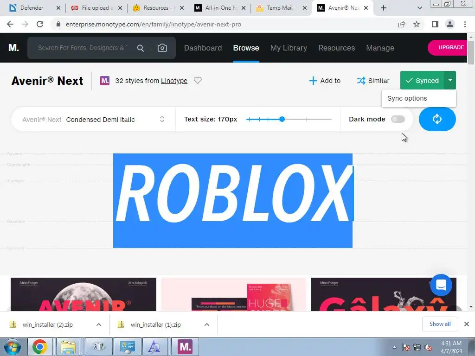Favorite the font with the heart icon
Image resolution: width=475 pixels, height=356 pixels.
(x=198, y=81)
